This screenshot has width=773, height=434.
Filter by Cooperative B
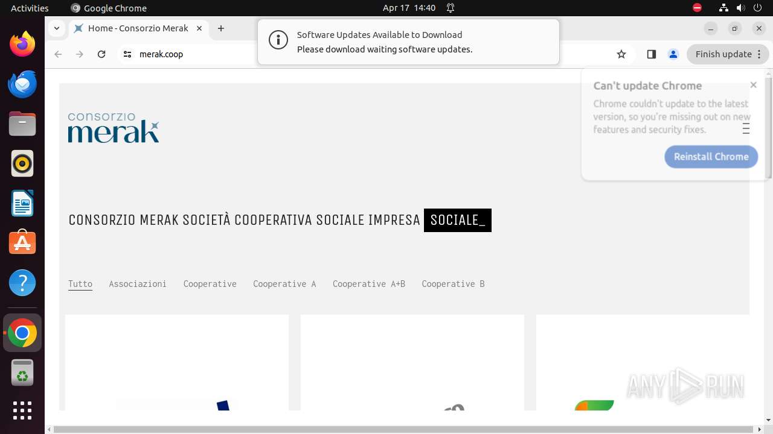tap(453, 284)
